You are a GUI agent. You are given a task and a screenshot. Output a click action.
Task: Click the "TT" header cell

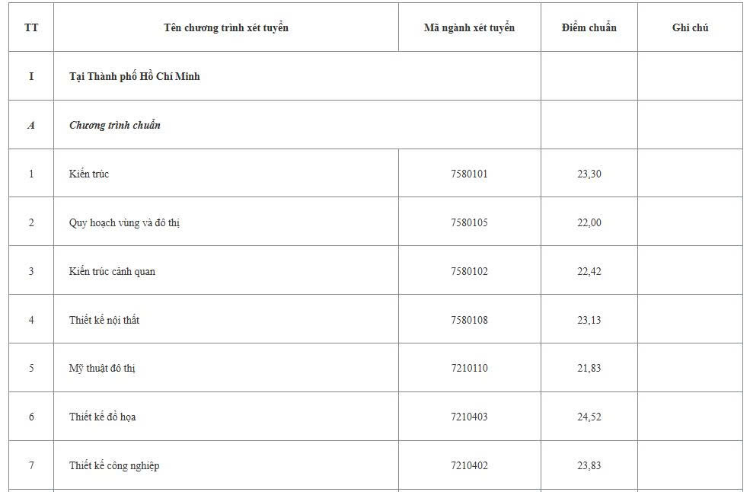(x=31, y=27)
